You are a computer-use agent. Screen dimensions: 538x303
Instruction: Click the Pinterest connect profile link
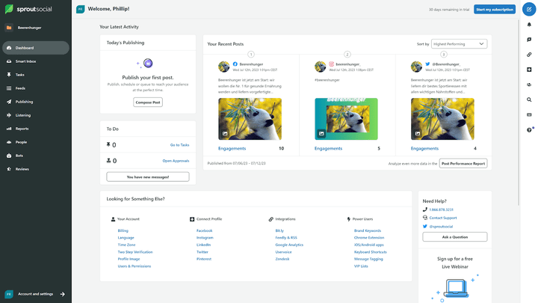pos(204,259)
